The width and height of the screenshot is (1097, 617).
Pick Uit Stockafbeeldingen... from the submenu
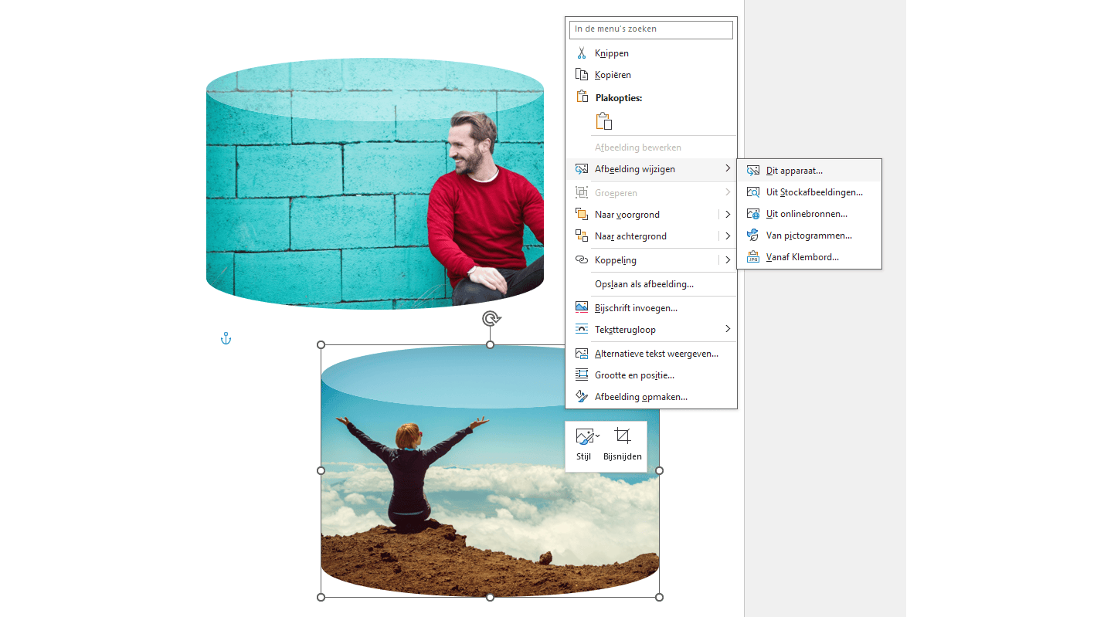[x=809, y=192]
